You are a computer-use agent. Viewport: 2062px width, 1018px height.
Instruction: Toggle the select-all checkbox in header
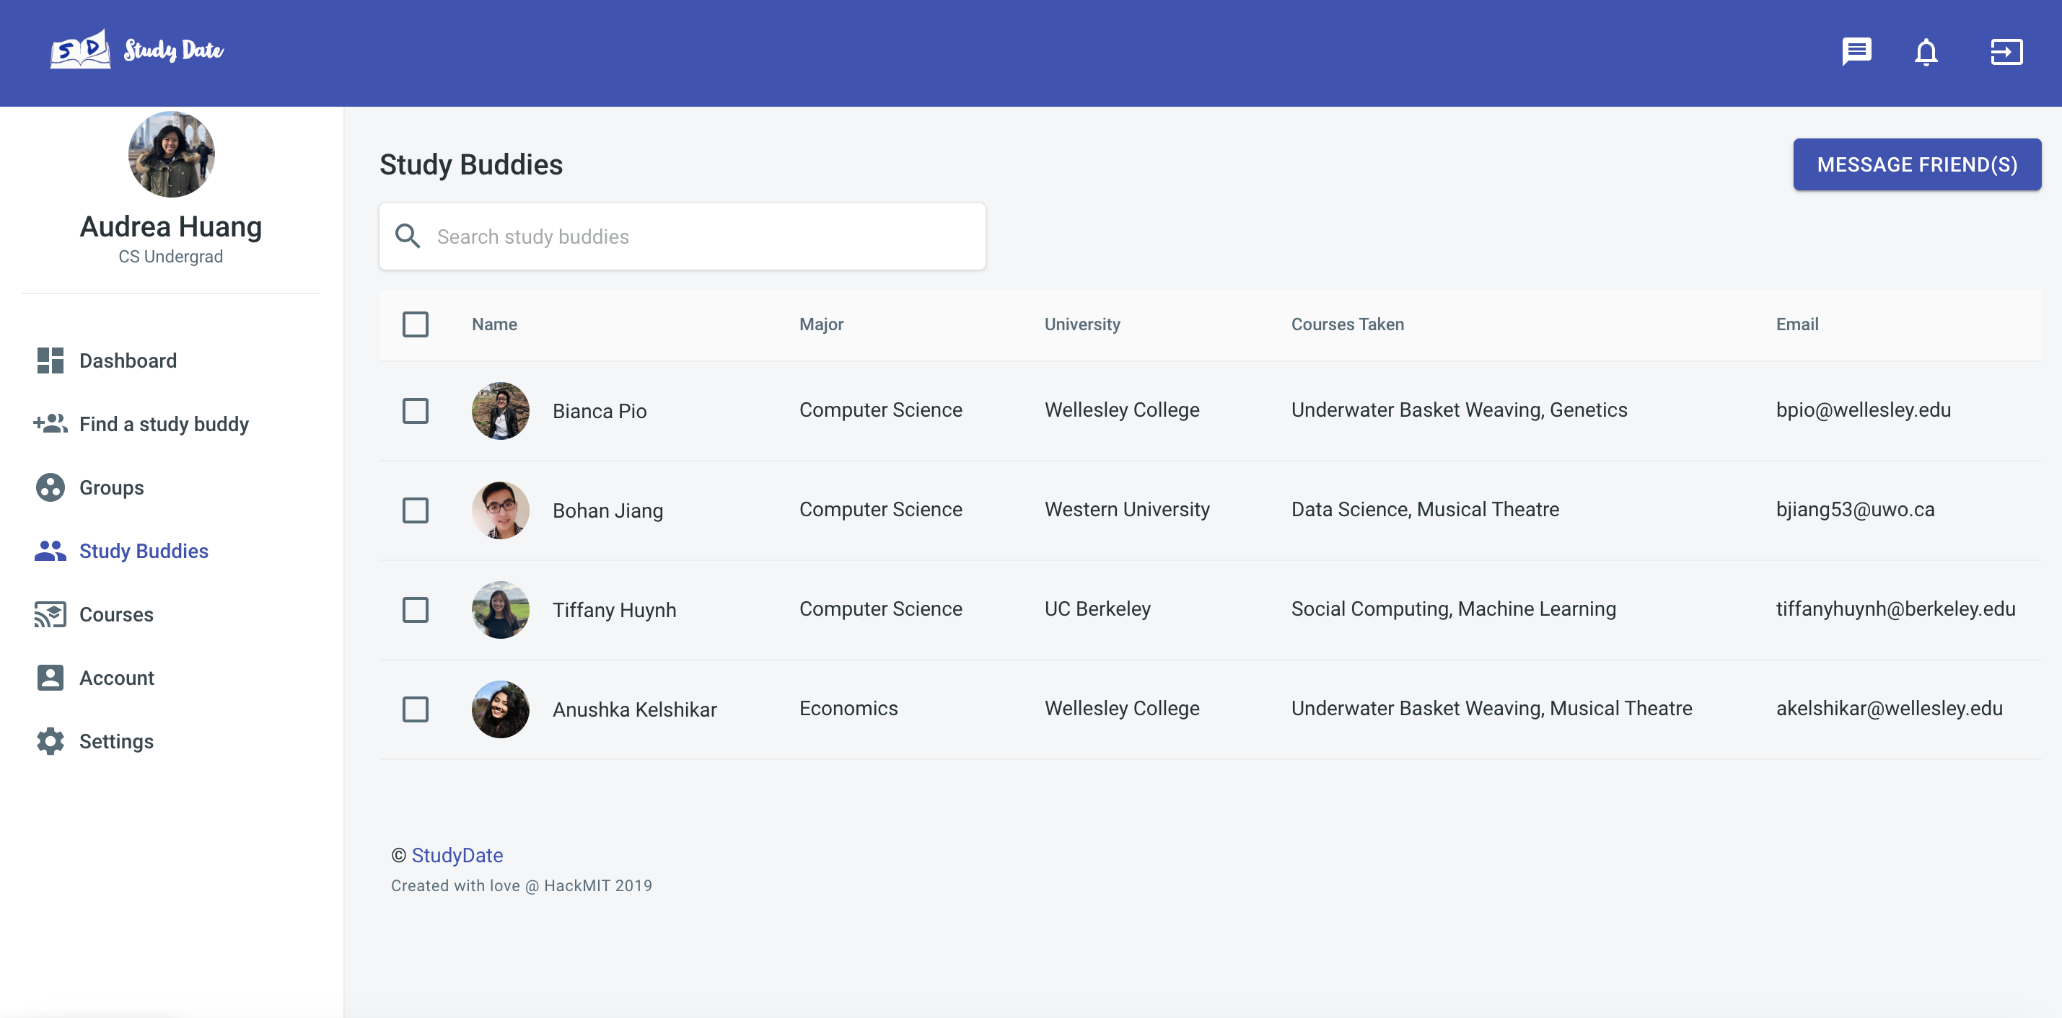416,324
